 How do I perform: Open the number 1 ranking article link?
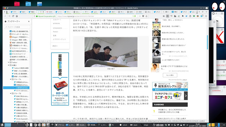(172, 111)
